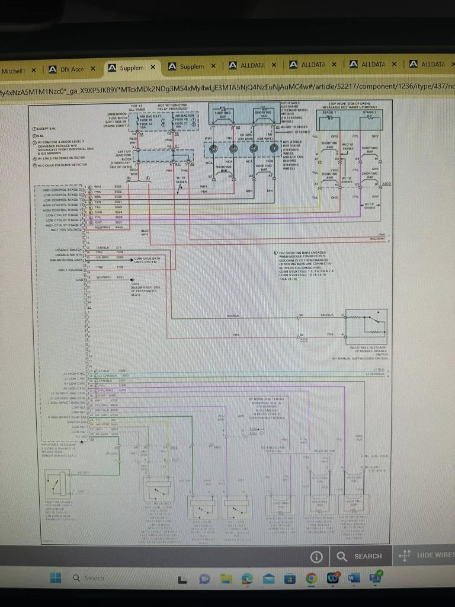Open Microsoft Word from the taskbar

[354, 577]
